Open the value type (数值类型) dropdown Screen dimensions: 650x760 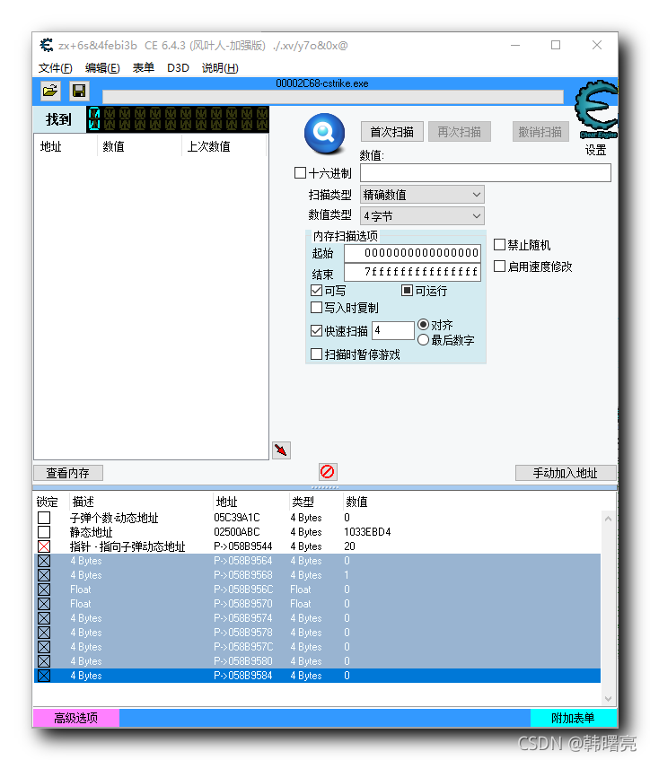tap(422, 215)
